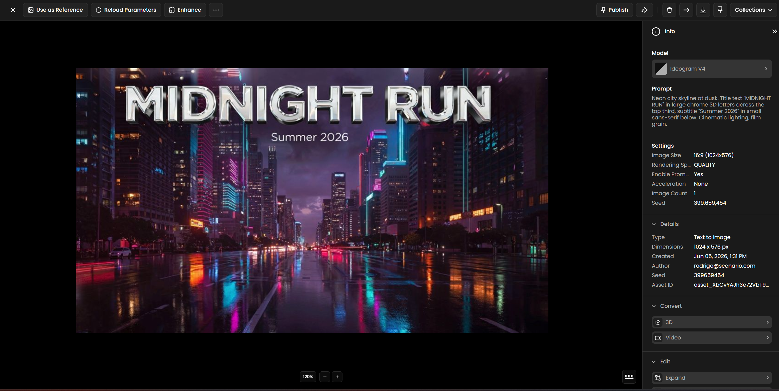Click the 16:9 (1024x576) image size value
Image resolution: width=779 pixels, height=391 pixels.
714,155
